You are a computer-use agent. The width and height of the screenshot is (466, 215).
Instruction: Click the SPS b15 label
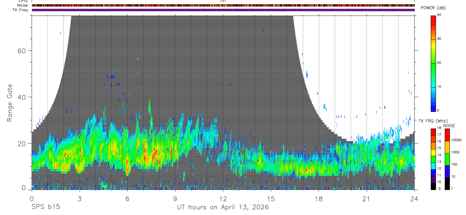tap(46, 207)
